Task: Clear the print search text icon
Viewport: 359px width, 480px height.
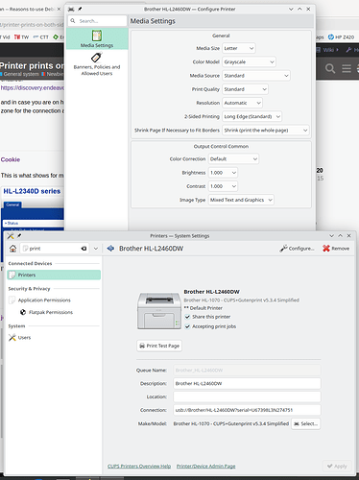Action: [84, 249]
